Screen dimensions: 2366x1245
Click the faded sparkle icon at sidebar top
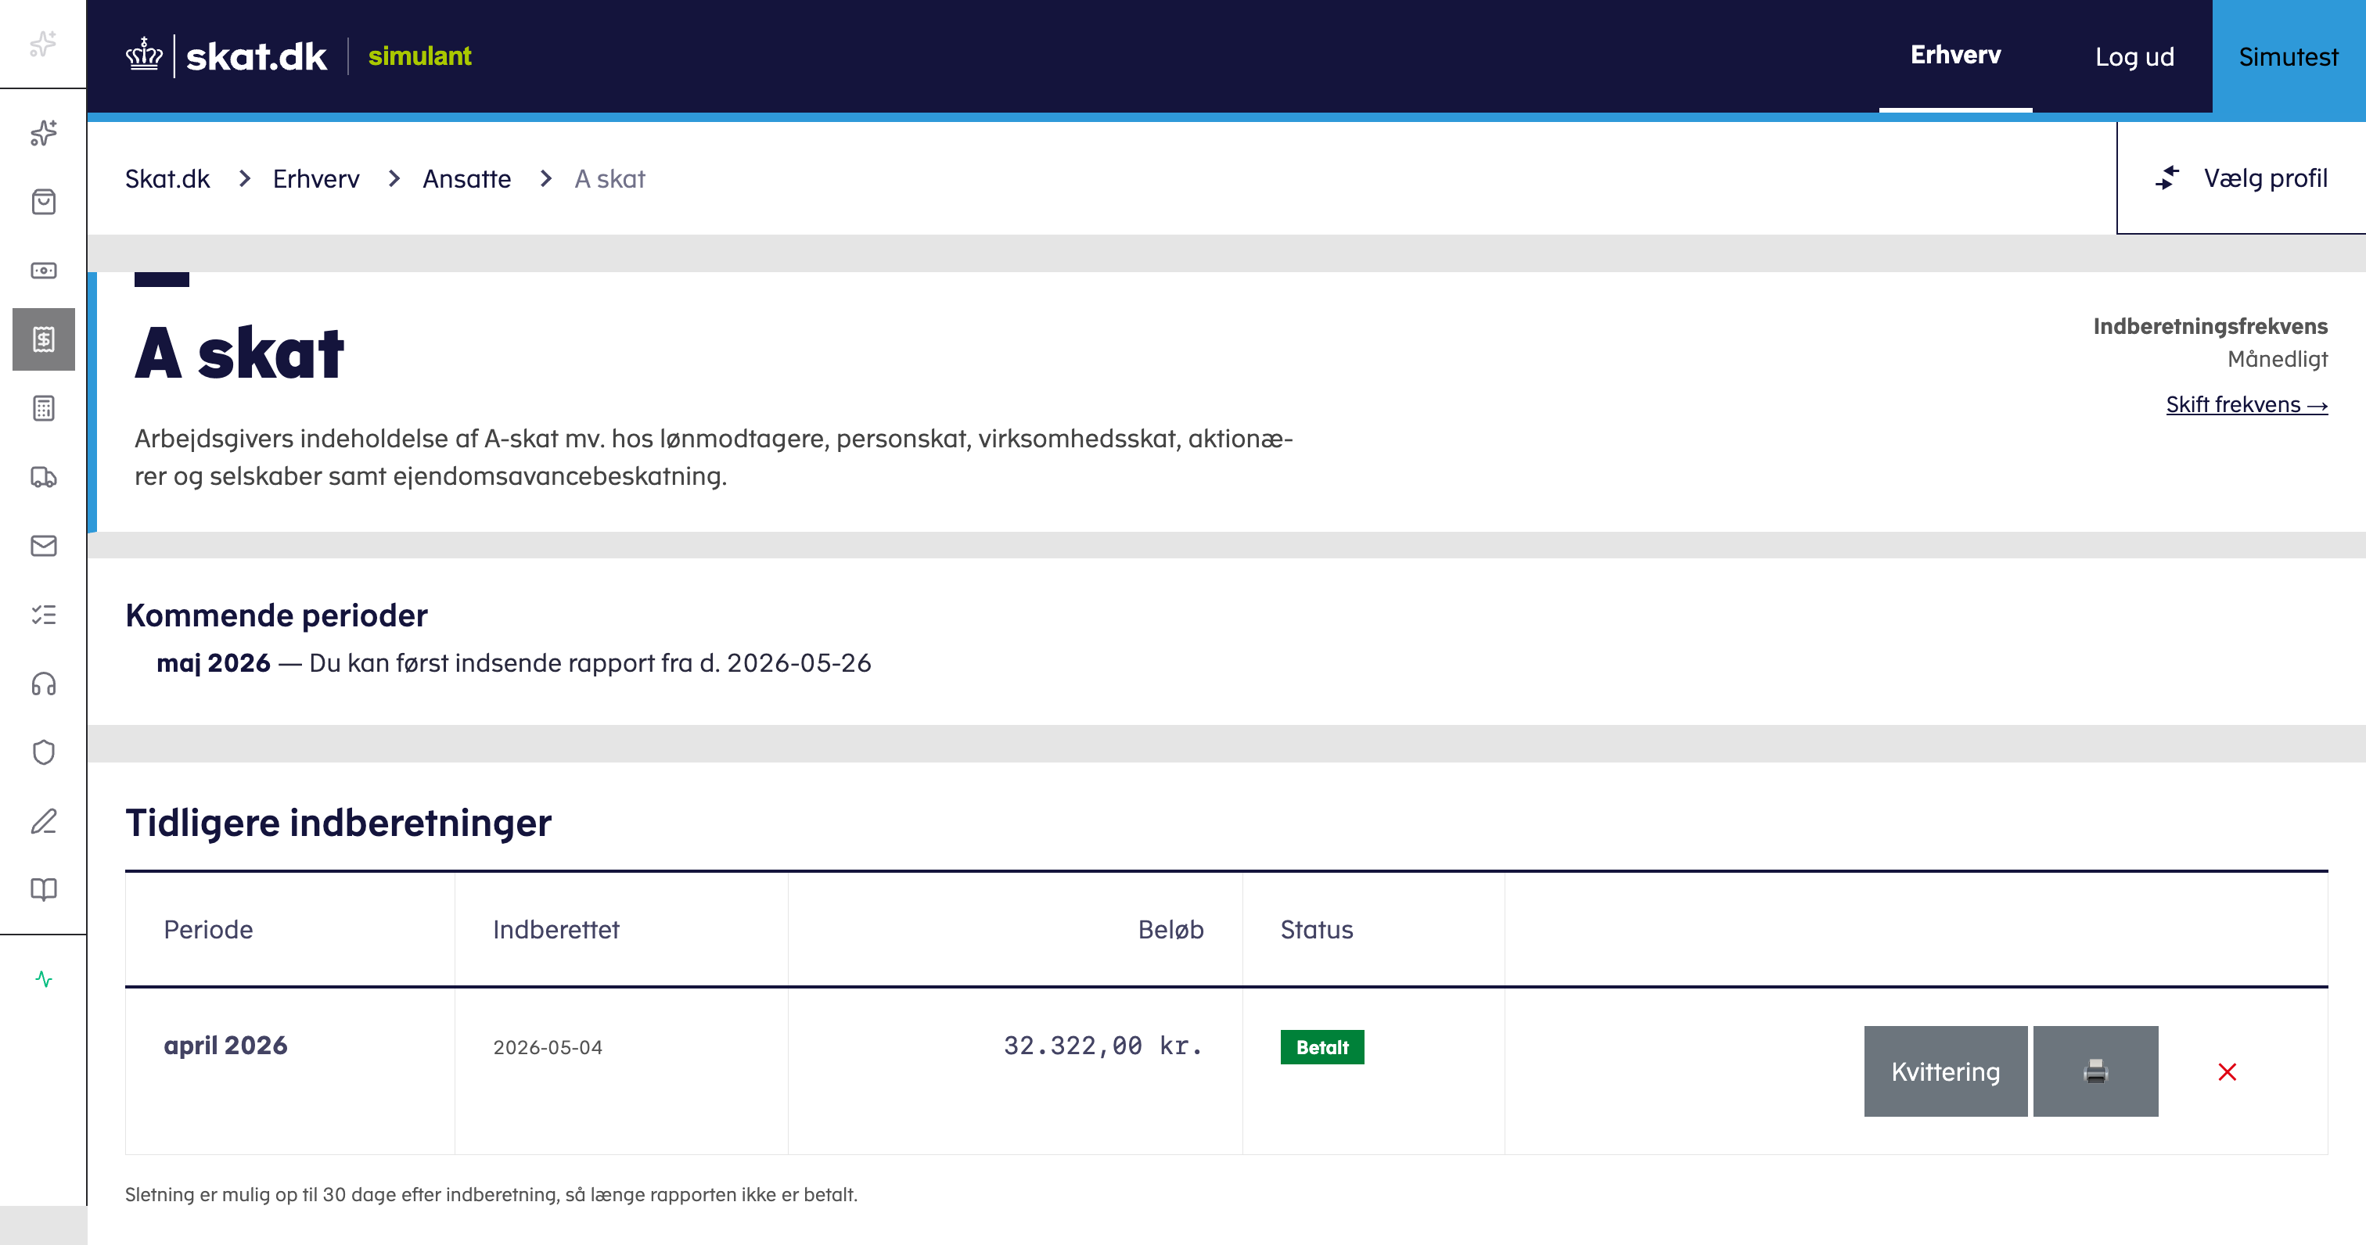click(x=43, y=43)
